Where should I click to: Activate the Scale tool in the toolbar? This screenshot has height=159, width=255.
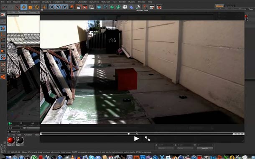[30, 7]
